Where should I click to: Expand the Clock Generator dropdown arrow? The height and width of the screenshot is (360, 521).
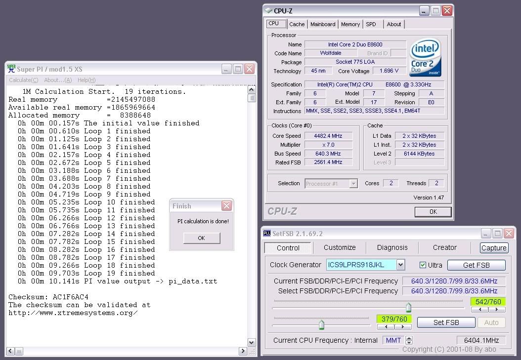point(401,264)
